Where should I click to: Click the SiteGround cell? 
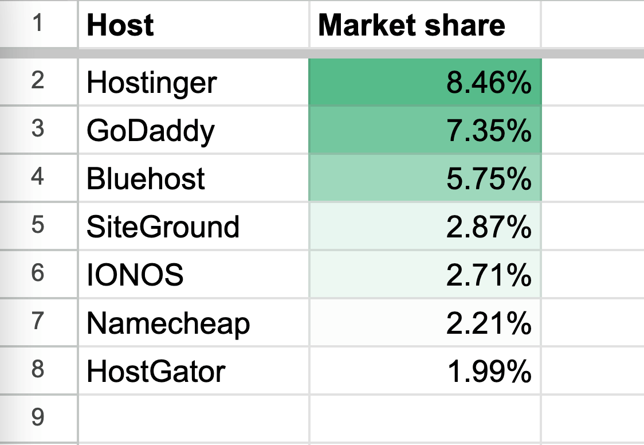[193, 226]
